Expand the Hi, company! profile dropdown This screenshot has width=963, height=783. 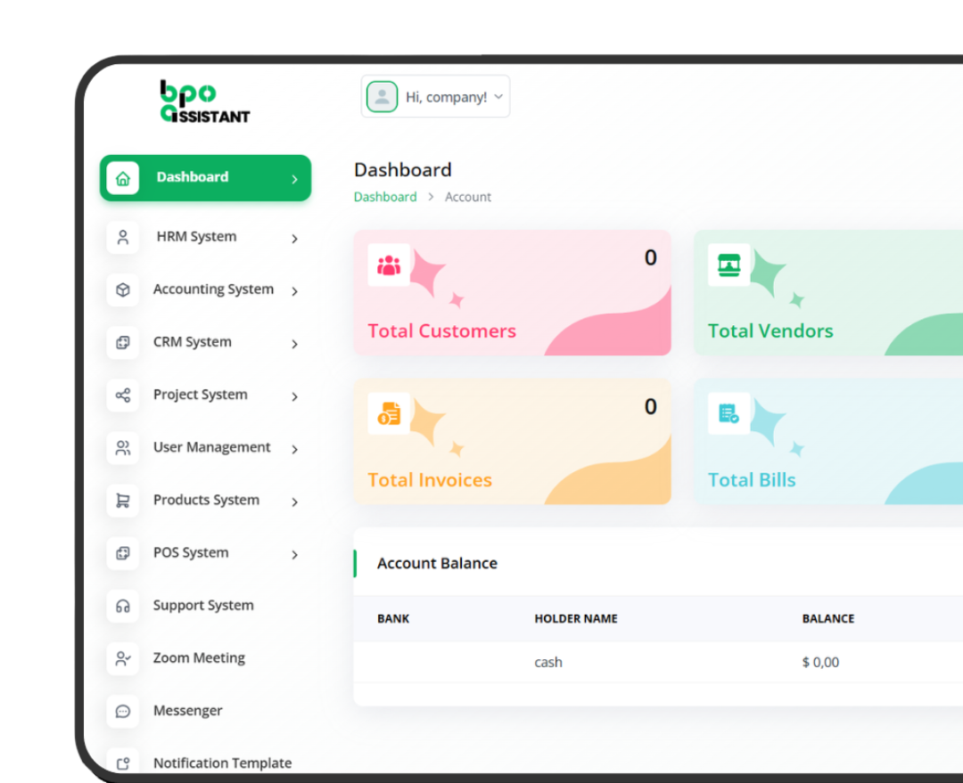[435, 95]
